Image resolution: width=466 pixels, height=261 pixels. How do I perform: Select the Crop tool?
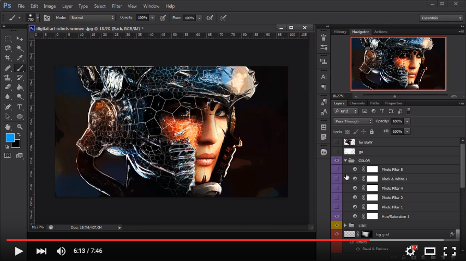(8, 58)
